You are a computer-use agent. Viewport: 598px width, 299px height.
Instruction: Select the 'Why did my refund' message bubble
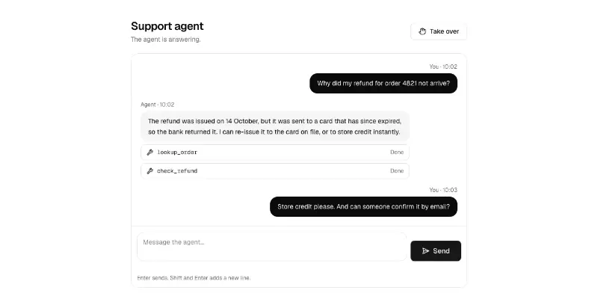(x=383, y=83)
